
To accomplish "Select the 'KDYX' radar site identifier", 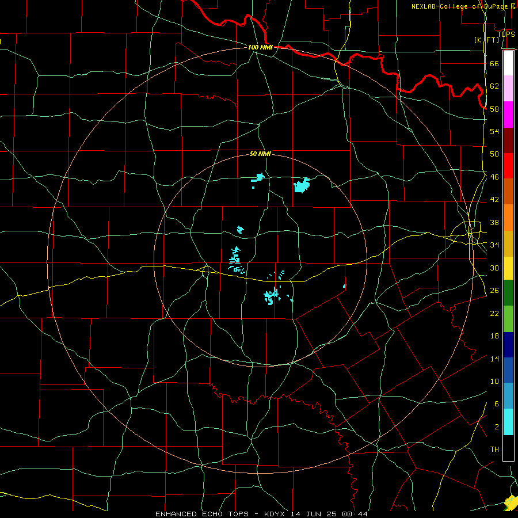I will point(276,514).
